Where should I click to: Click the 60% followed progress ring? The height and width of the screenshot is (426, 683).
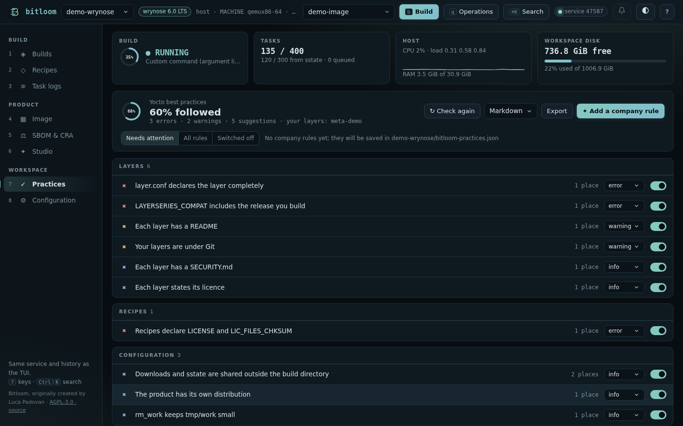pos(131,111)
